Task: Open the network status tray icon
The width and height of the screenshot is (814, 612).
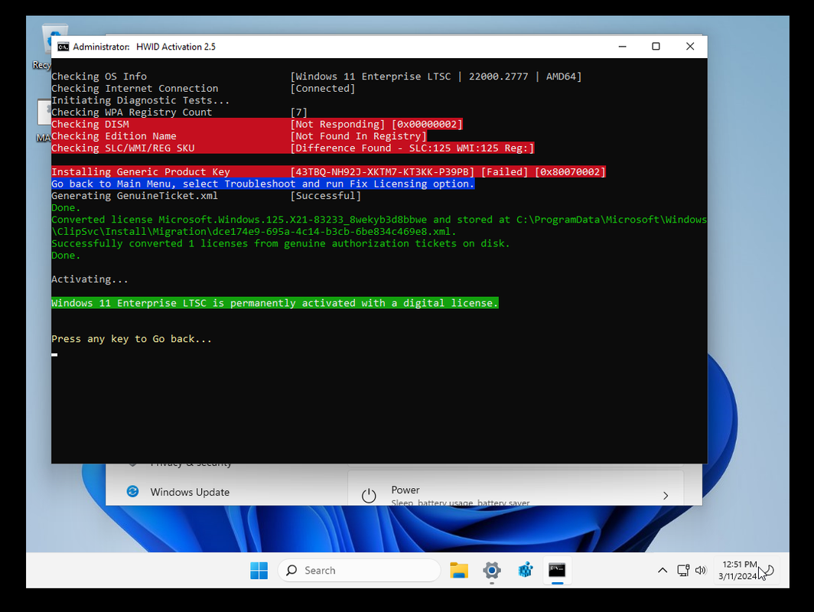Action: coord(683,571)
